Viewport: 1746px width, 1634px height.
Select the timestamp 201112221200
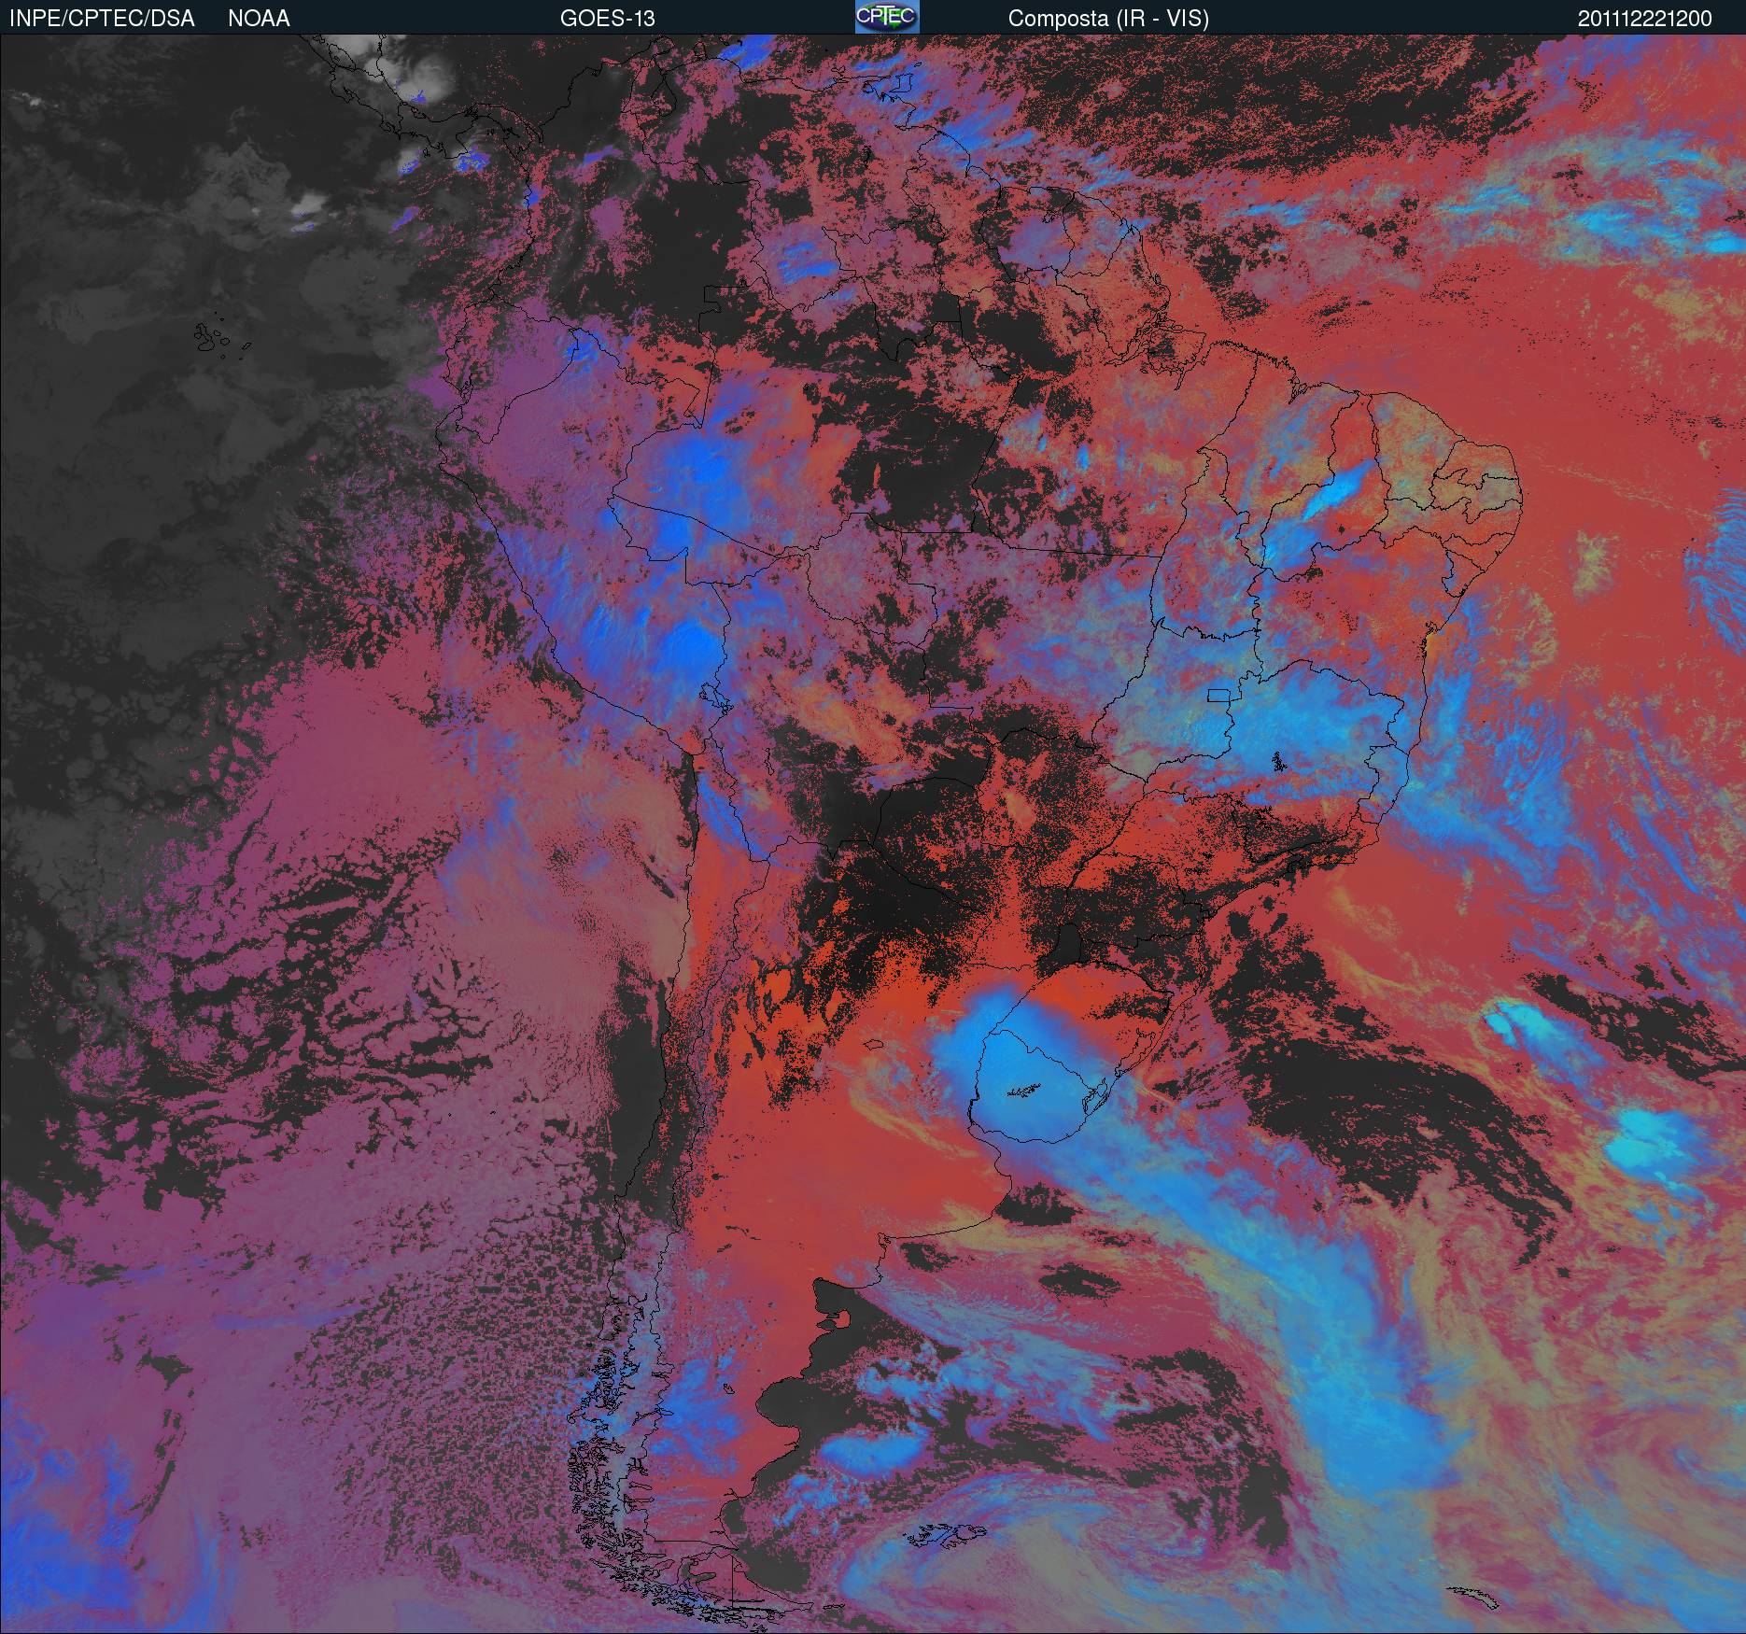[x=1645, y=19]
